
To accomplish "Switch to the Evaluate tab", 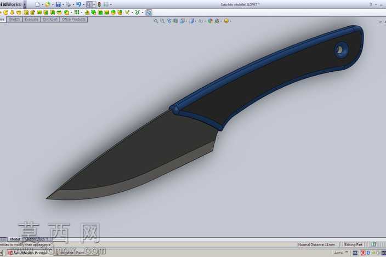I will (31, 19).
